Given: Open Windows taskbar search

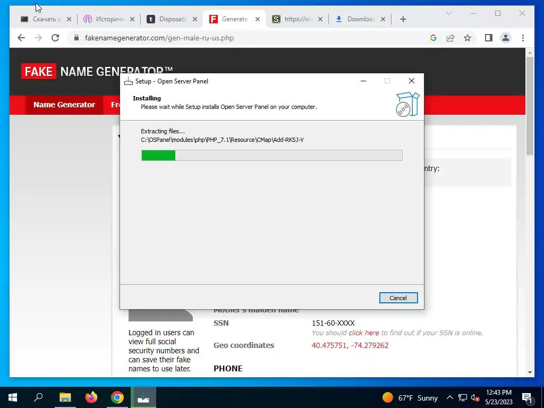Looking at the screenshot, I should (38, 397).
